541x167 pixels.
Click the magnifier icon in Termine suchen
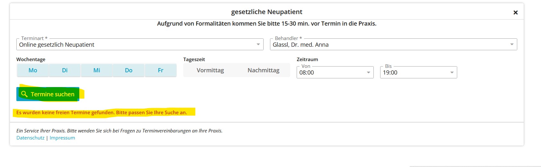24,94
